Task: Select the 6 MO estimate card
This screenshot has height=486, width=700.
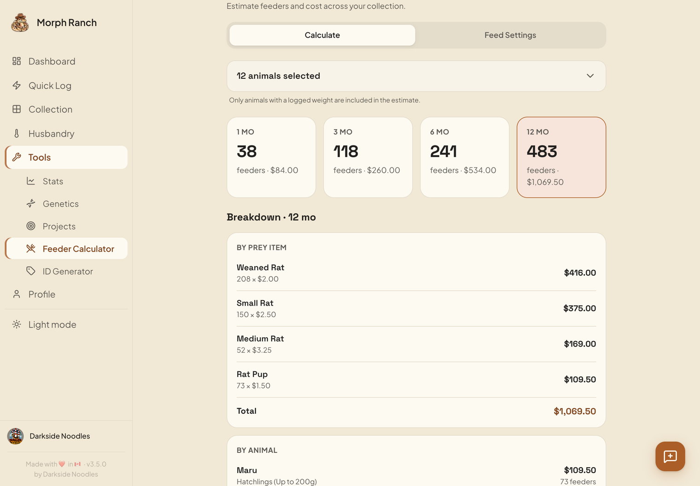Action: (x=465, y=157)
